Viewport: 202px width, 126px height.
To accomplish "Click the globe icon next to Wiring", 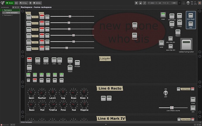I will (x=30, y=3).
